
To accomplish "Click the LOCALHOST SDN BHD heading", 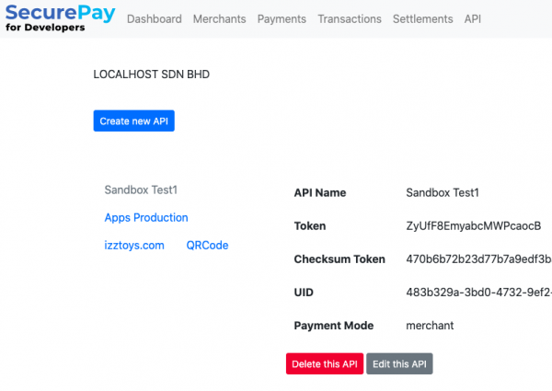I will pos(152,75).
